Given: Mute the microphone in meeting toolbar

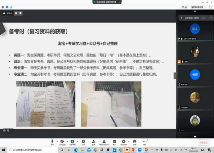Looking at the screenshot, I should pos(52,142).
